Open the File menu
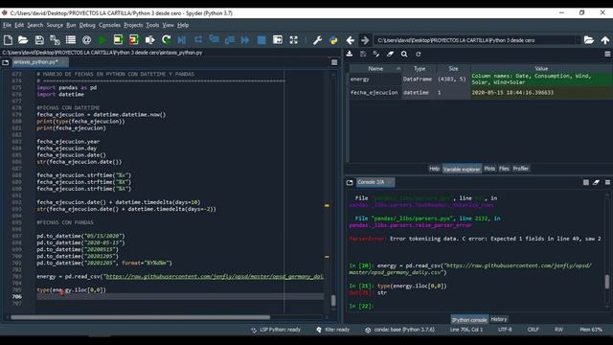The width and height of the screenshot is (613, 345). (7, 25)
